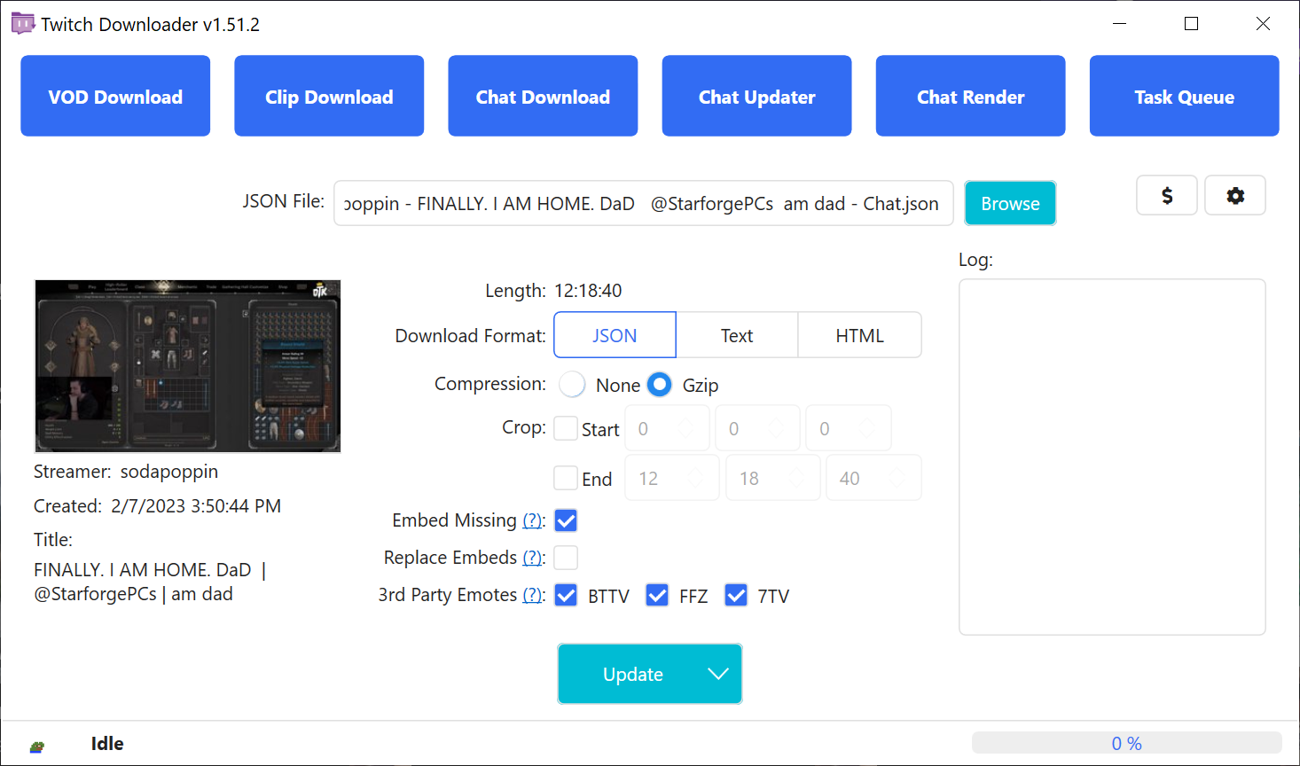1300x766 pixels.
Task: Choose Gzip compression option
Action: (659, 385)
